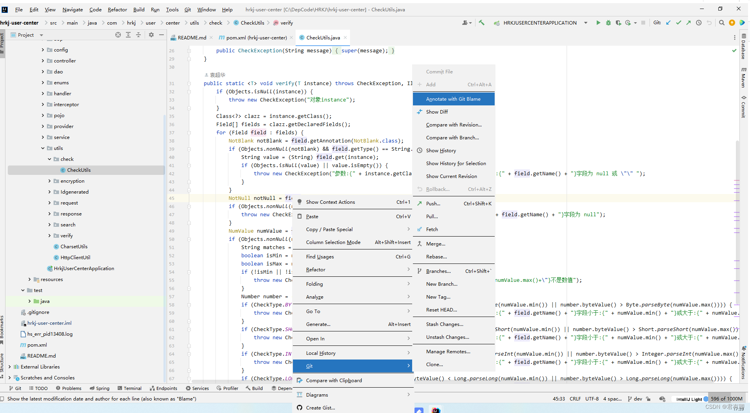This screenshot has width=750, height=413.
Task: Click the code-with-me user icon dropdown
Action: tap(467, 23)
